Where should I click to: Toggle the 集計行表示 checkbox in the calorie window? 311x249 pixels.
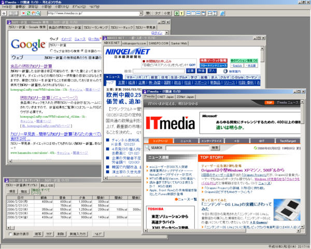pyautogui.click(x=10, y=234)
